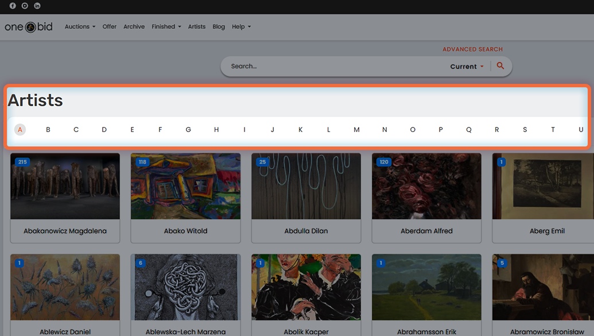
Task: Click the 215 count badge
Action: coord(22,162)
